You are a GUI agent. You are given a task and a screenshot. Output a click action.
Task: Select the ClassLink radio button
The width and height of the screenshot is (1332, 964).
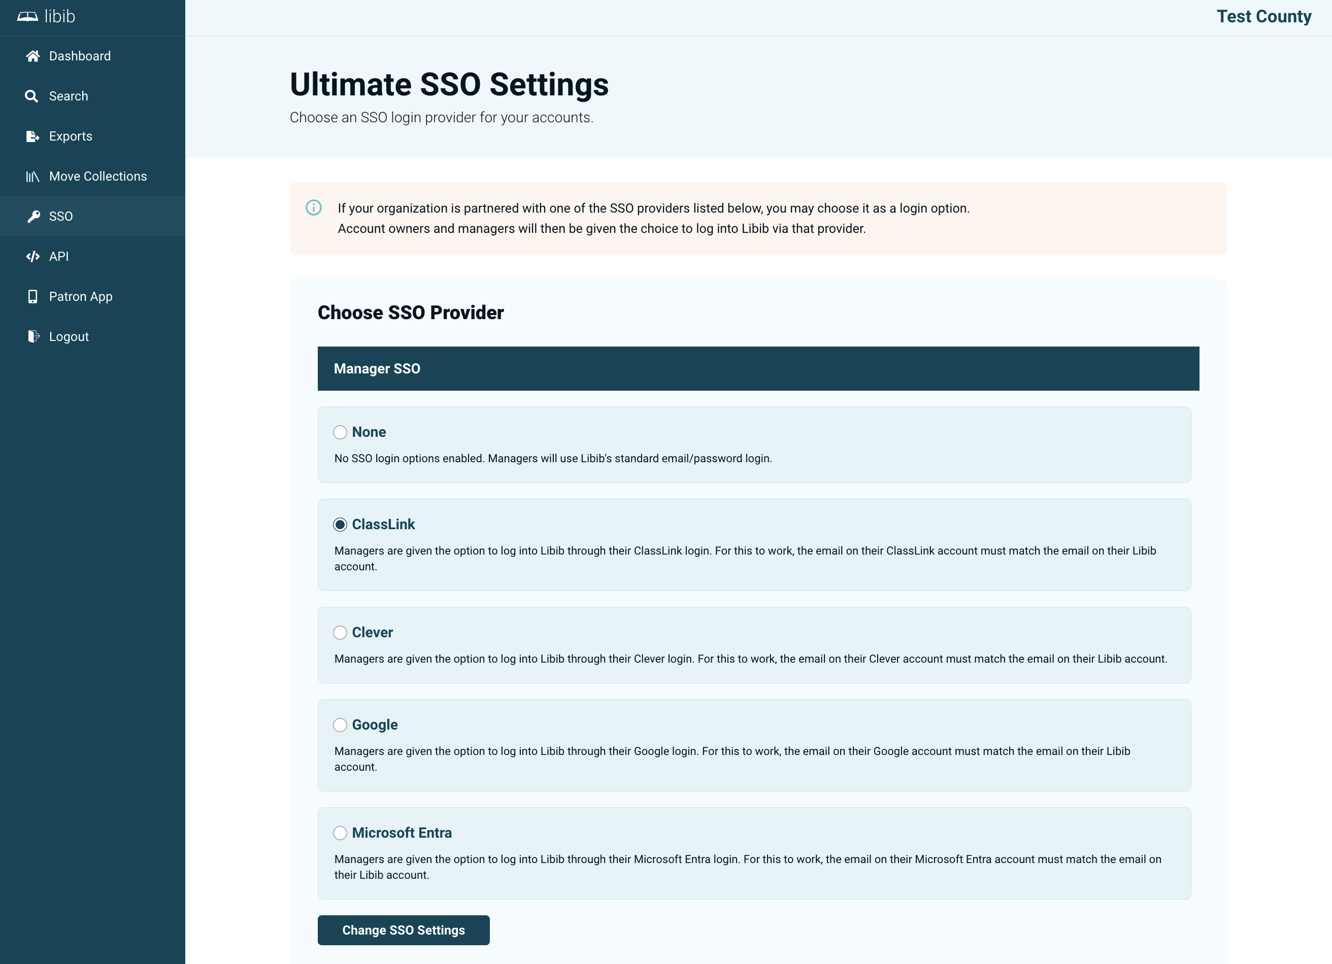point(340,525)
